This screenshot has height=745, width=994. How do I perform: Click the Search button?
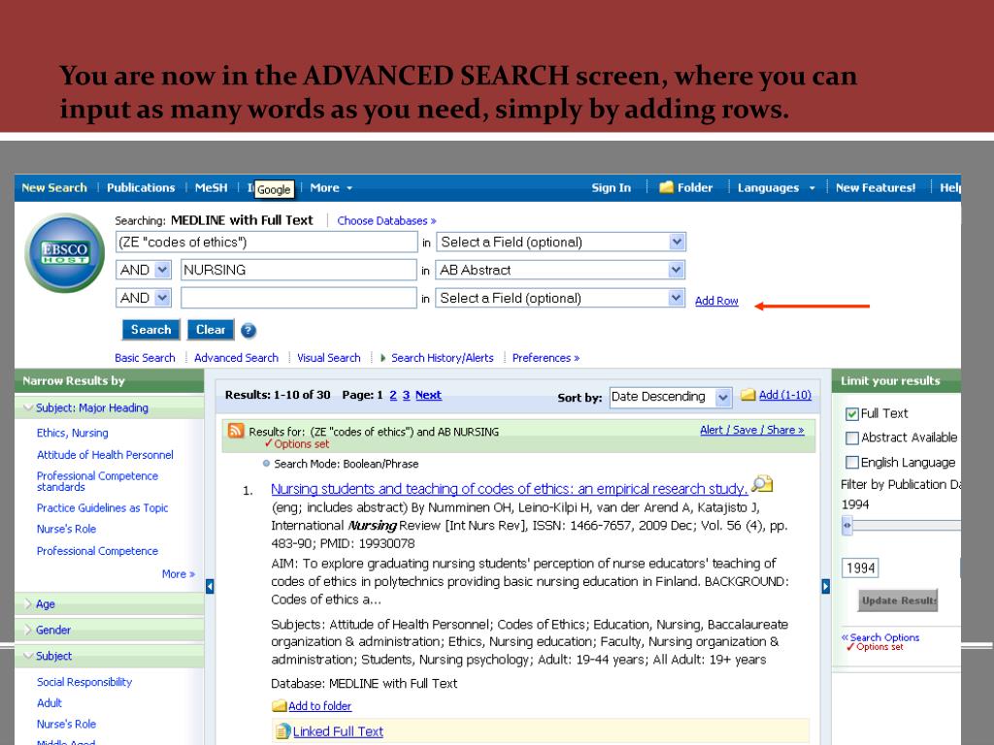pos(150,330)
